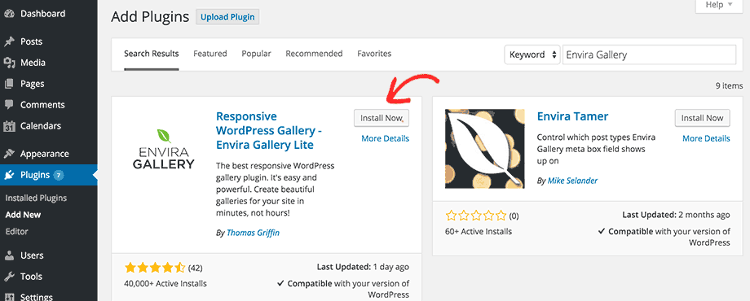750x301 pixels.
Task: Open the plugin Editor submenu item
Action: tap(17, 232)
